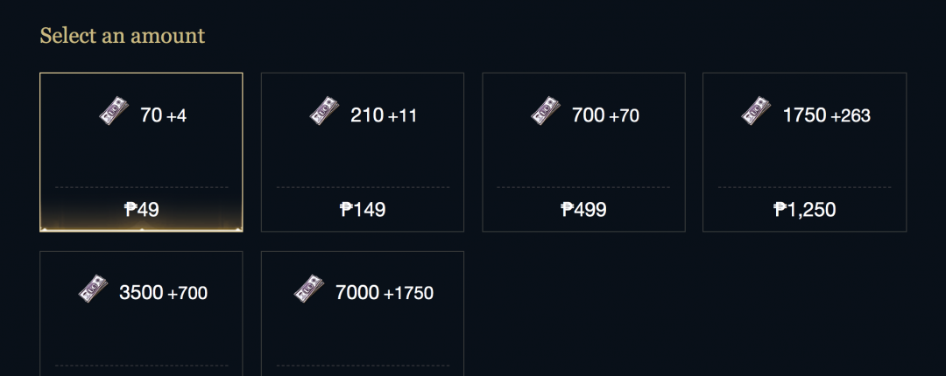
Task: Click the ₱49 price label
Action: pyautogui.click(x=142, y=210)
